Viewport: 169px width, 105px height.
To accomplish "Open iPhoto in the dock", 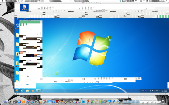I will coord(62,102).
